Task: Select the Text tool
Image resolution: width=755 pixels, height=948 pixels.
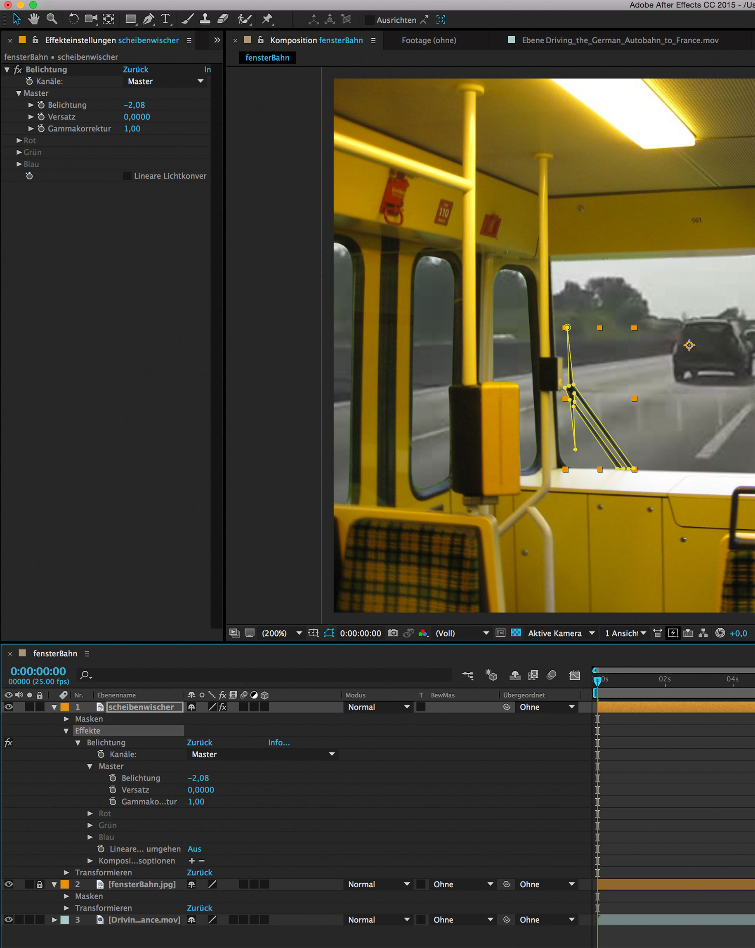Action: point(165,19)
